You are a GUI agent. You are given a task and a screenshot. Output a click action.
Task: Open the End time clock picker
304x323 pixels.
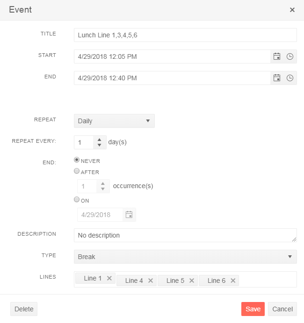290,78
